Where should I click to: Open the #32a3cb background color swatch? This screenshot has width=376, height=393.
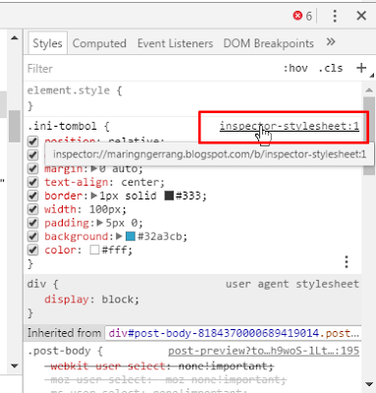[131, 237]
